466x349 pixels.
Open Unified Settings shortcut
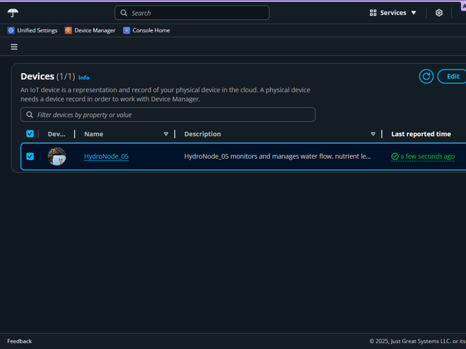point(33,30)
